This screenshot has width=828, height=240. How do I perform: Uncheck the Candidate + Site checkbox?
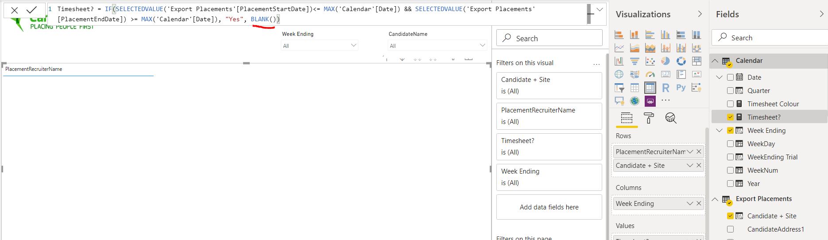coord(730,216)
